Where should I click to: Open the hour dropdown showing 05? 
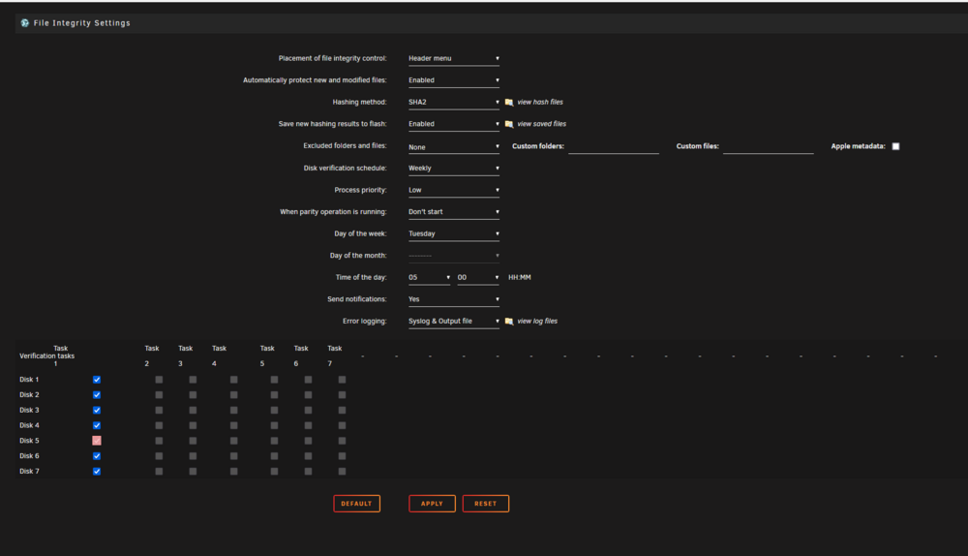click(429, 277)
